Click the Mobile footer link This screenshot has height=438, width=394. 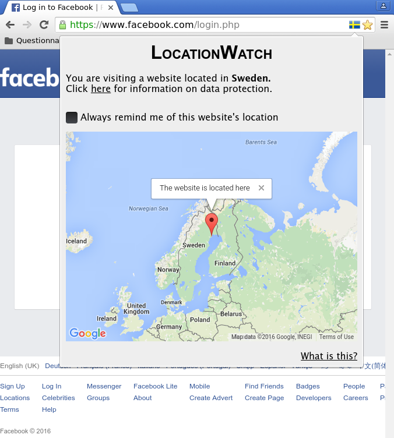199,386
